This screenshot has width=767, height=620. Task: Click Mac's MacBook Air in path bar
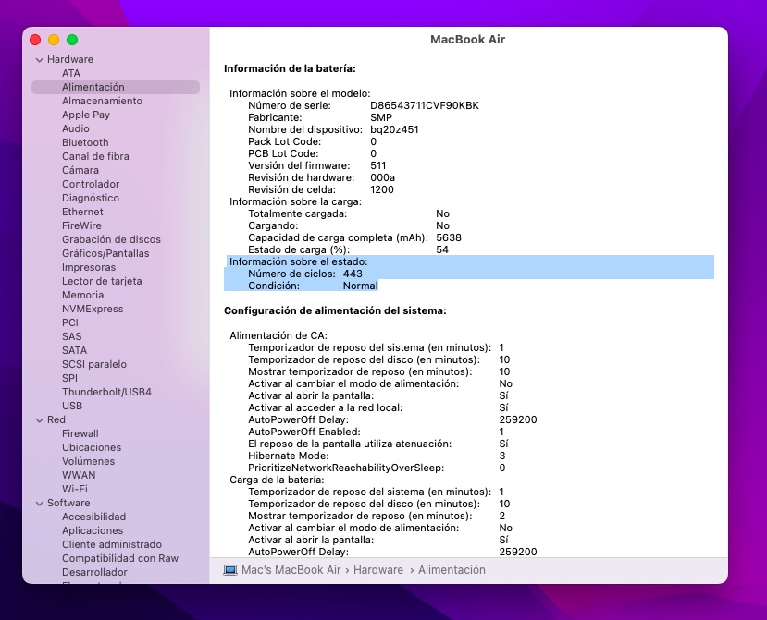291,570
